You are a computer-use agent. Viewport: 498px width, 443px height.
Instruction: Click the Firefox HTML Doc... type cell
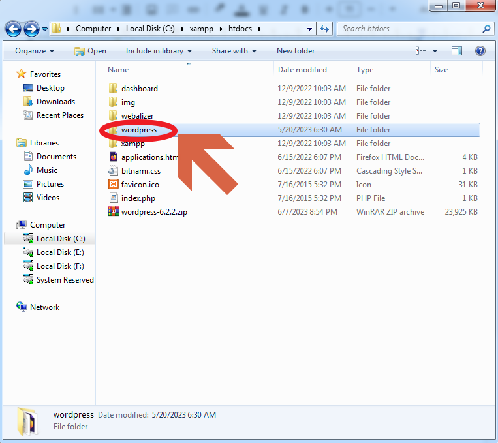[390, 157]
